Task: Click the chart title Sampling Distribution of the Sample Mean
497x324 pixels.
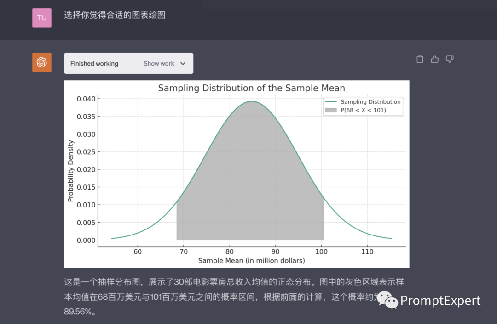Action: pos(251,88)
